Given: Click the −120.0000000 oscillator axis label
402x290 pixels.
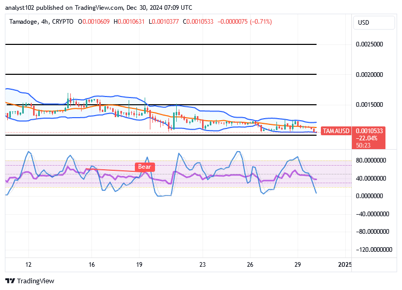Looking at the screenshot, I should click(374, 250).
